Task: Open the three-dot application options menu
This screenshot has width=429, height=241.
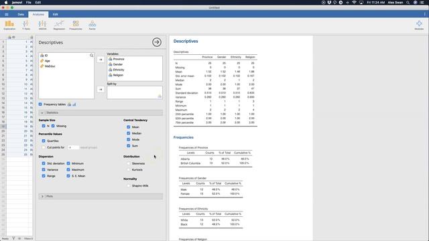Action: tap(424, 14)
